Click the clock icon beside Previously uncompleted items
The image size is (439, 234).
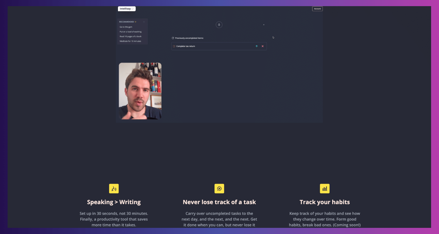click(173, 38)
